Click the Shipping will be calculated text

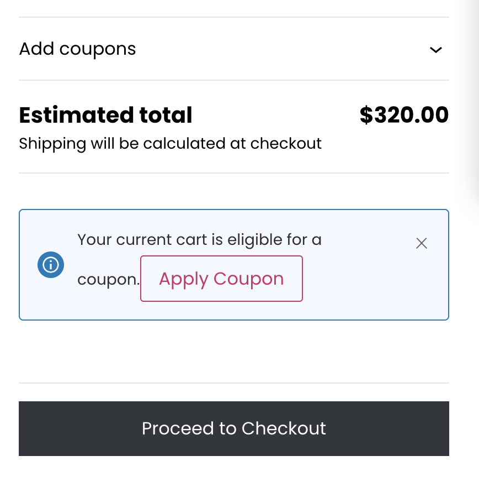(171, 144)
